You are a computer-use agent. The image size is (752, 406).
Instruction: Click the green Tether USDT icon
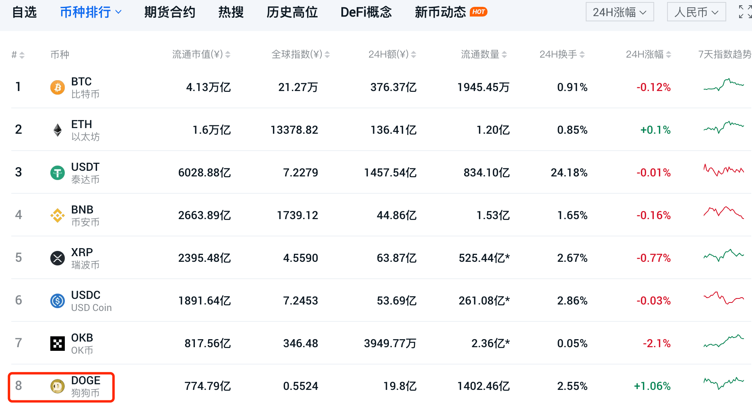(x=57, y=173)
